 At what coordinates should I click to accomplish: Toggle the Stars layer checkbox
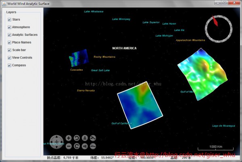pyautogui.click(x=9, y=20)
